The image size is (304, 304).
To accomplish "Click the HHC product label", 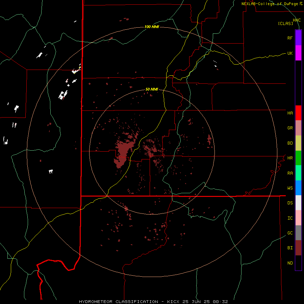I will point(297,20).
